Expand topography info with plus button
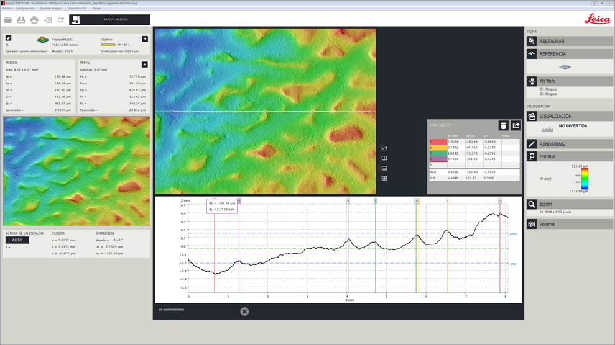The image size is (615, 345). coord(145,39)
